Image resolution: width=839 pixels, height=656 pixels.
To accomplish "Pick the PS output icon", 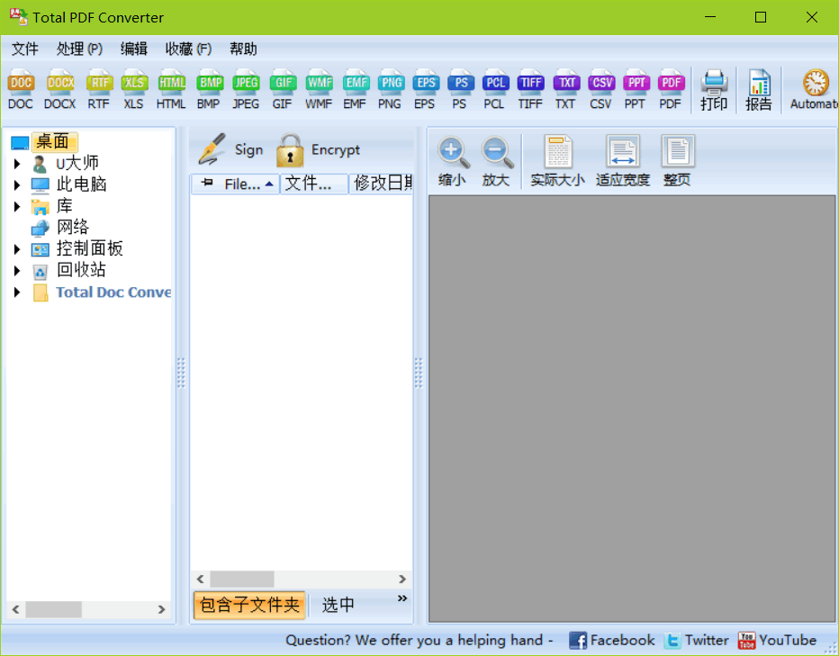I will coord(460,89).
